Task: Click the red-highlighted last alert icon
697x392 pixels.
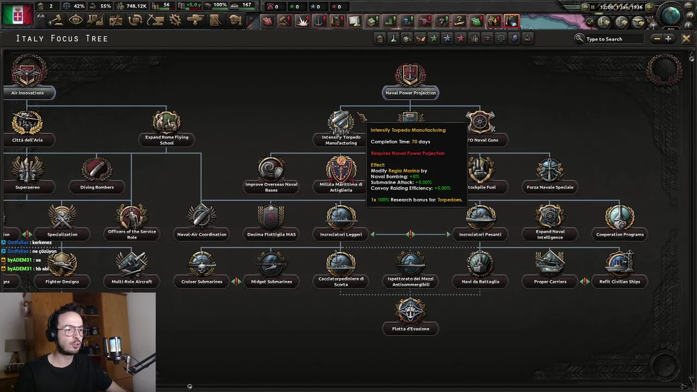Action: 511,21
